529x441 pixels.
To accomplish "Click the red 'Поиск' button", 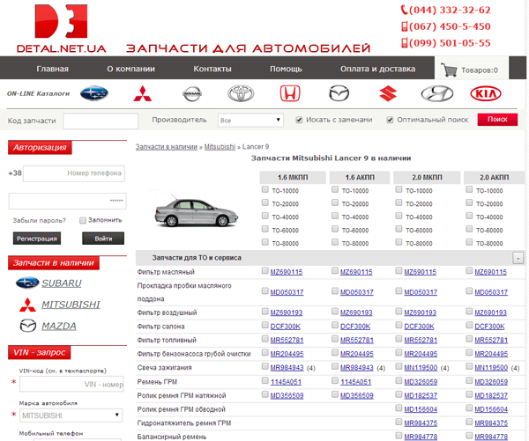I will [x=497, y=119].
